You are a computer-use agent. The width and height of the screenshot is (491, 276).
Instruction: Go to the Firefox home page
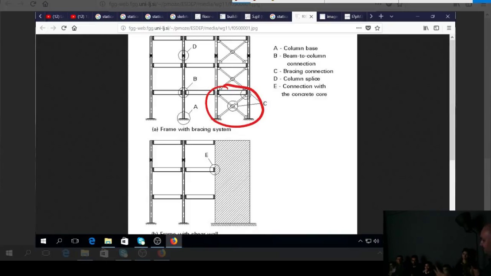click(74, 28)
